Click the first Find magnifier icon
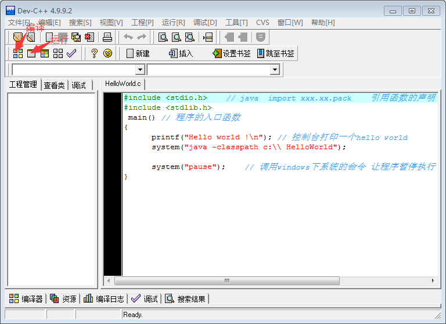 point(163,37)
